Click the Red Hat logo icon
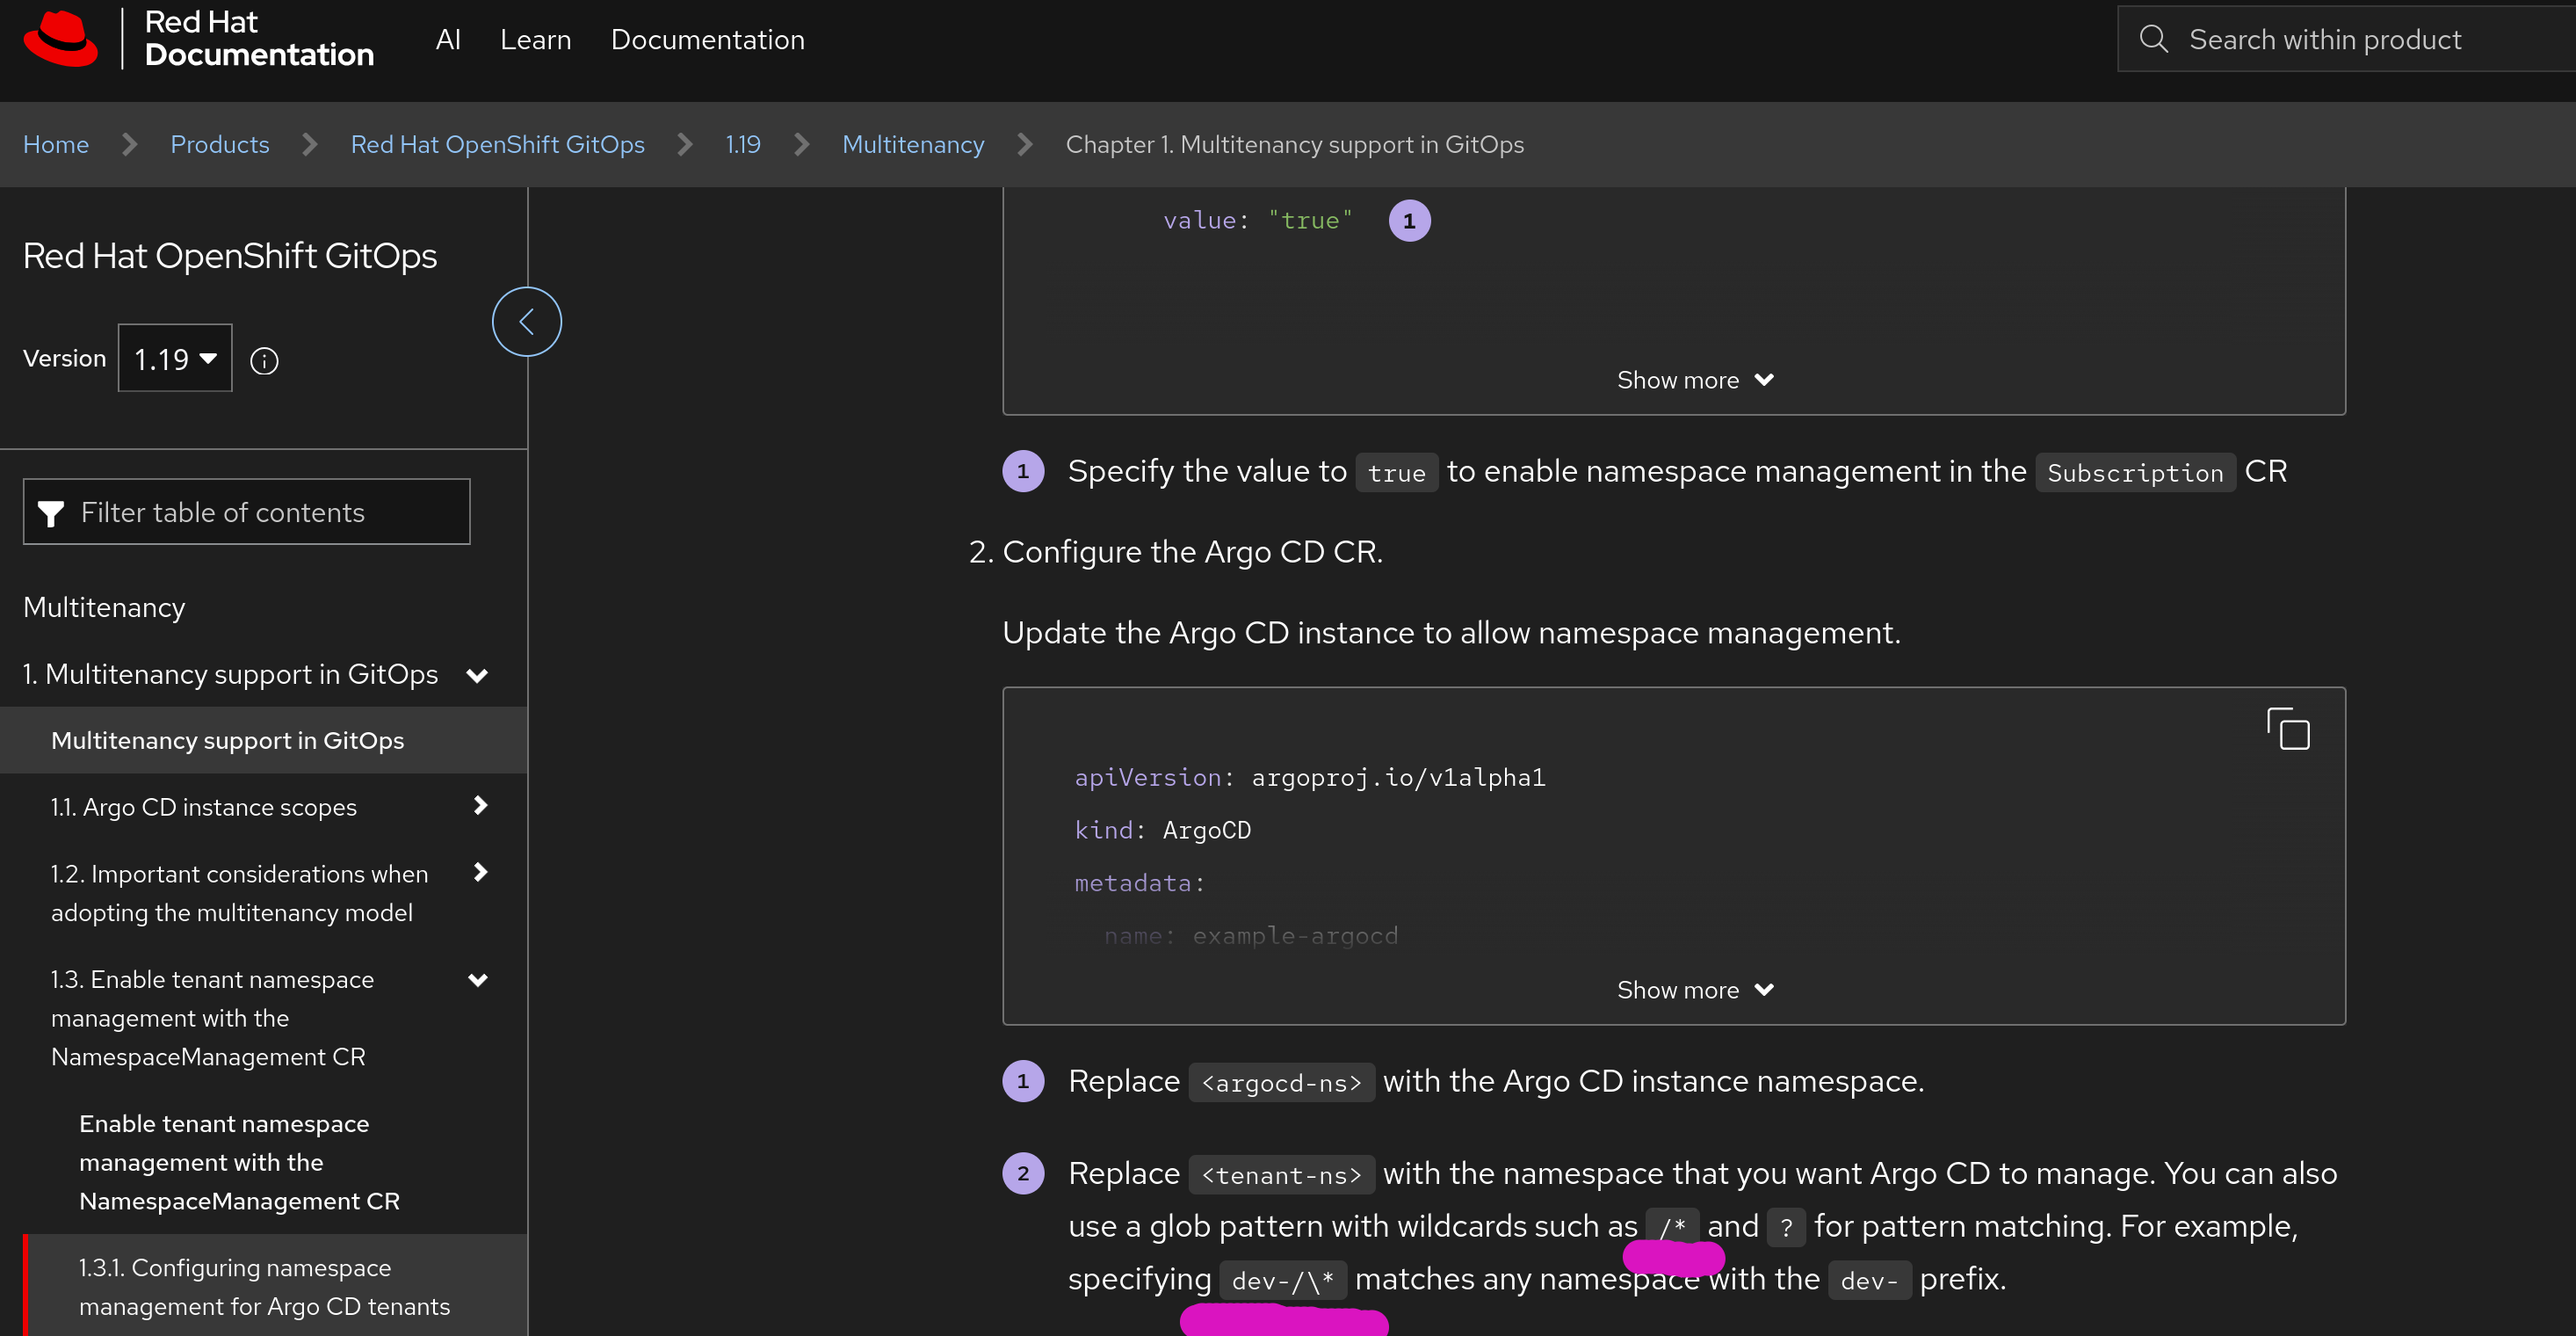This screenshot has height=1336, width=2576. click(x=60, y=38)
